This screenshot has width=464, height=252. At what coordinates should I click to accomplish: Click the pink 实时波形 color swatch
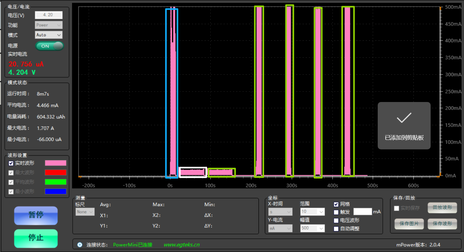[56, 163]
